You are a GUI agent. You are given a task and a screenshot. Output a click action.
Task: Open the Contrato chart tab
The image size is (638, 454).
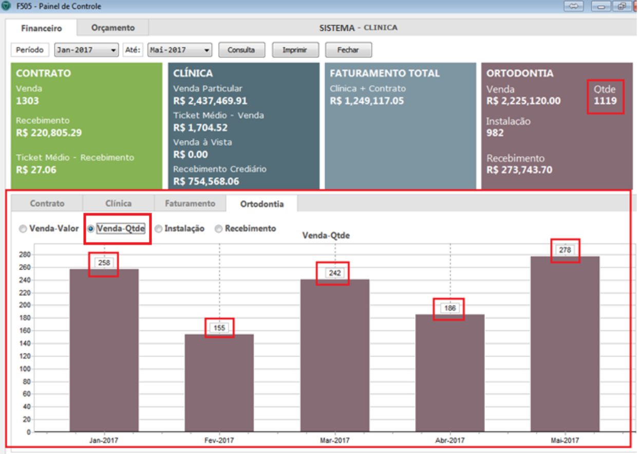(x=47, y=203)
